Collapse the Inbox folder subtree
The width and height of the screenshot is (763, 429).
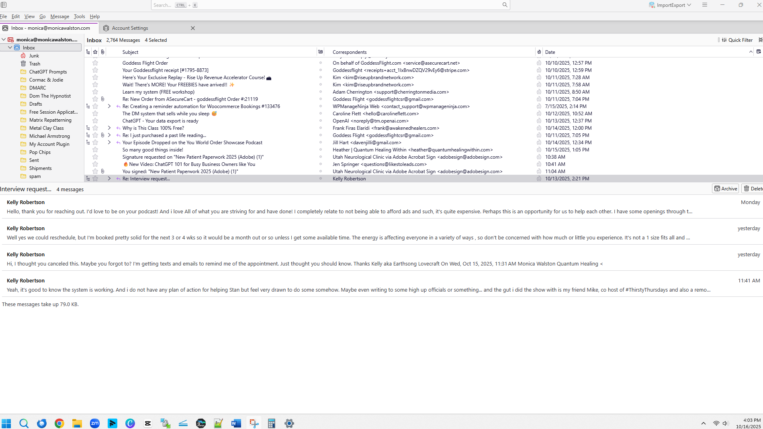10,47
